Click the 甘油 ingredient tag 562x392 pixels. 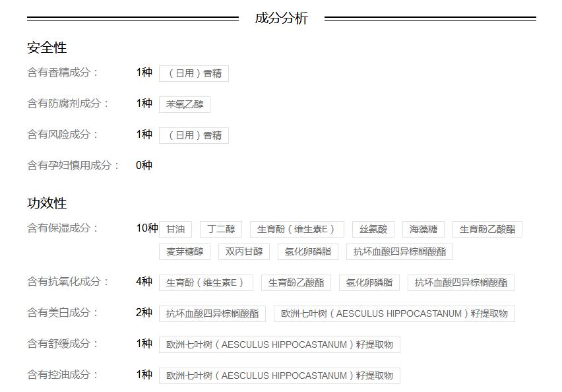(175, 229)
